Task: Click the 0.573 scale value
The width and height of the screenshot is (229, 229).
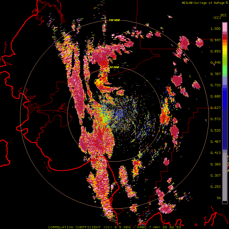Action: click(216, 119)
